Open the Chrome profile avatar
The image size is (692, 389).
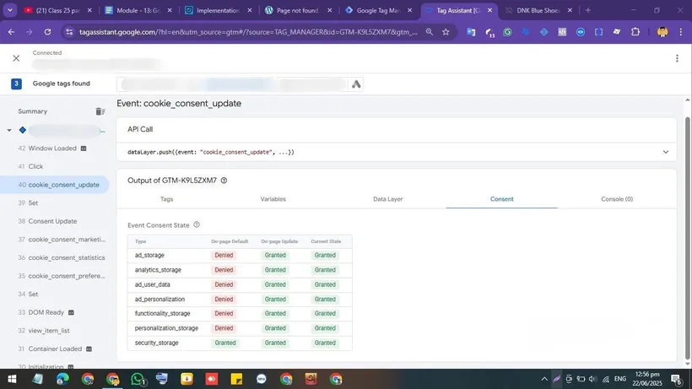[x=662, y=32]
